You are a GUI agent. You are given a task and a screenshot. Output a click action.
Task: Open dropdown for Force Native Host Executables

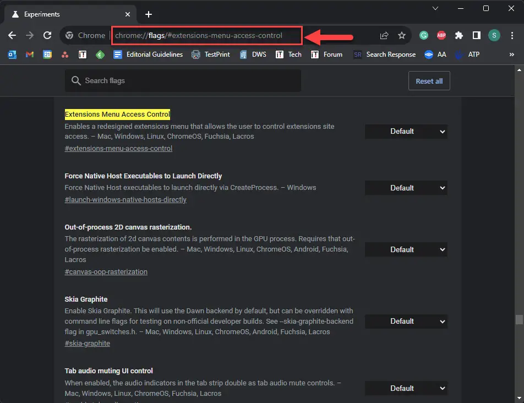(406, 188)
